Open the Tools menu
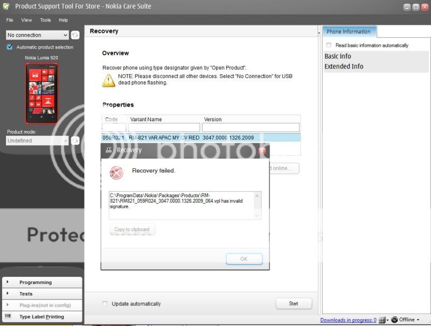This screenshot has width=431, height=326. click(45, 20)
